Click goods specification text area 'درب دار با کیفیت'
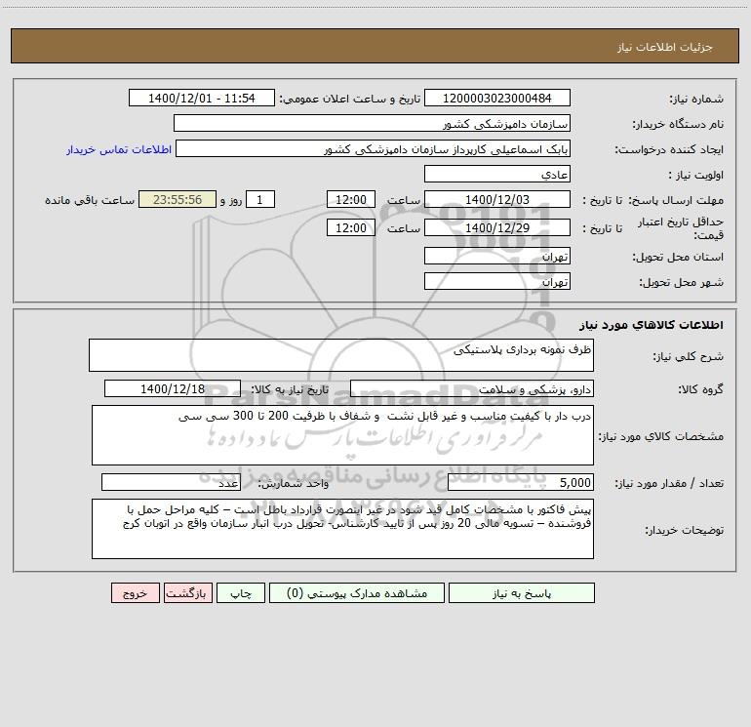Screen dimensions: 751x727 click(x=342, y=435)
